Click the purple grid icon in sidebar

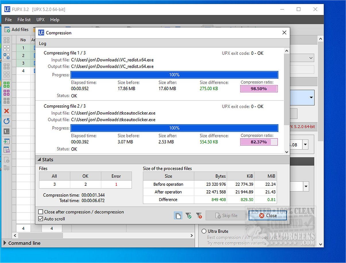coord(6,92)
